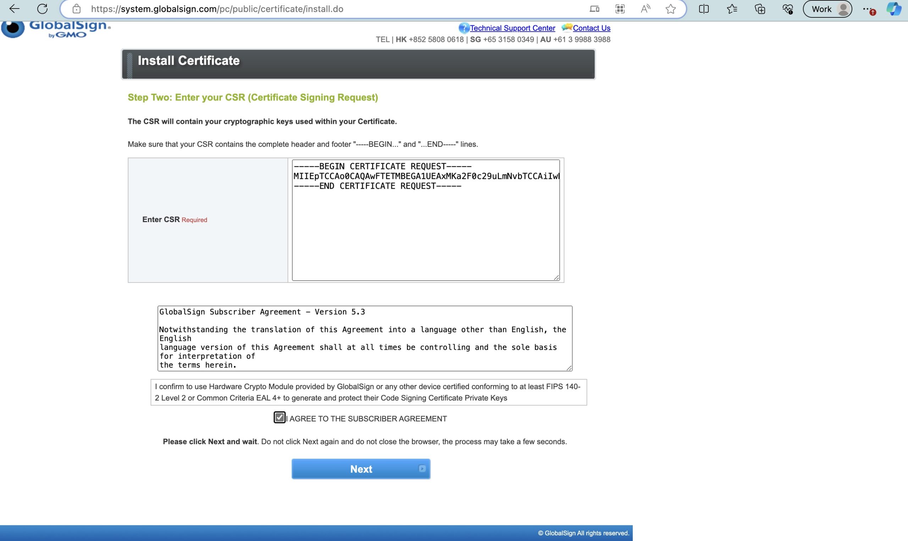Add this page to favorites with star icon
This screenshot has height=541, width=908.
pos(670,9)
